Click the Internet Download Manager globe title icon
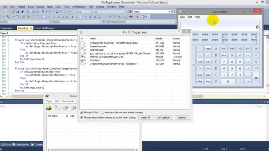The image size is (269, 151). tap(47, 96)
